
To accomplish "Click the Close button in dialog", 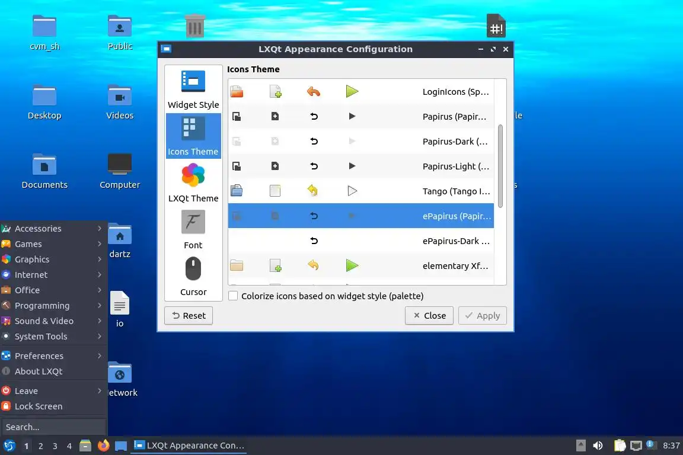I will [x=429, y=316].
